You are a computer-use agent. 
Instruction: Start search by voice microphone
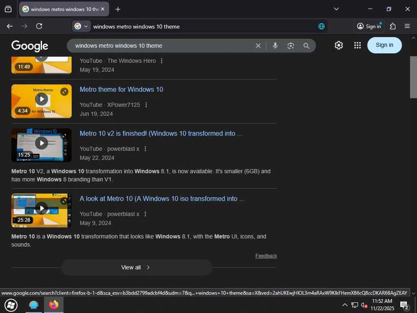pos(275,46)
